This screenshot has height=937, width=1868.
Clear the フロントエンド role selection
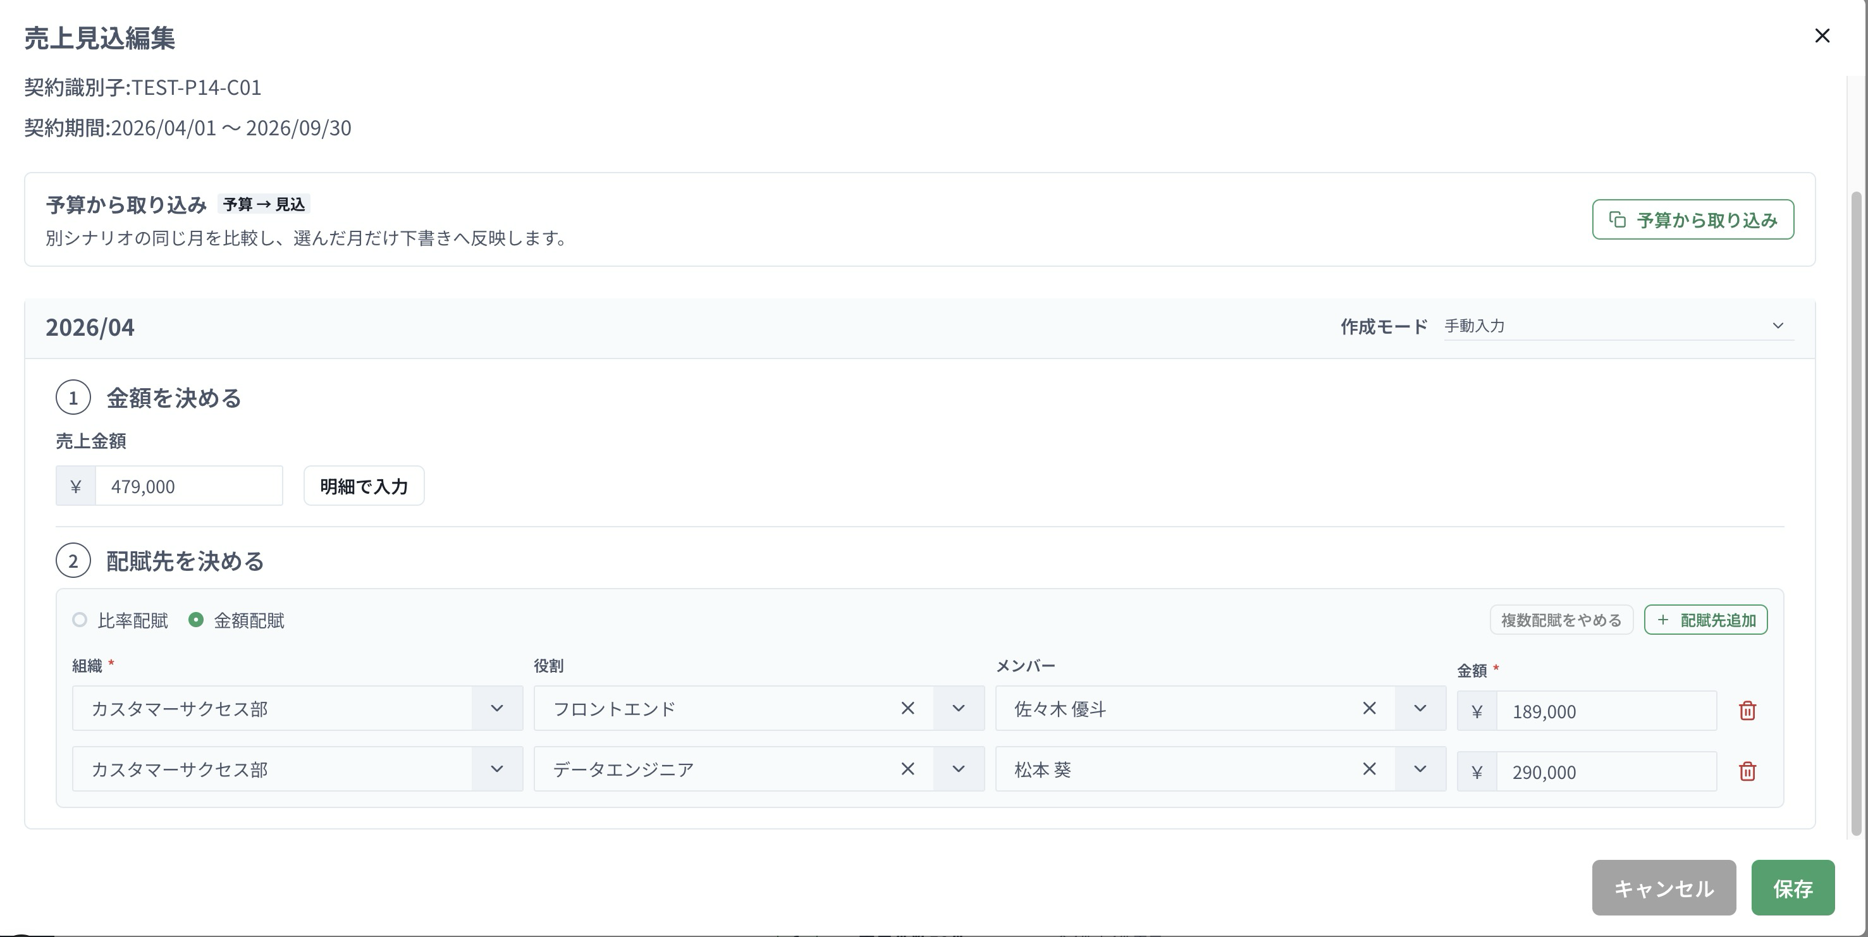(907, 708)
